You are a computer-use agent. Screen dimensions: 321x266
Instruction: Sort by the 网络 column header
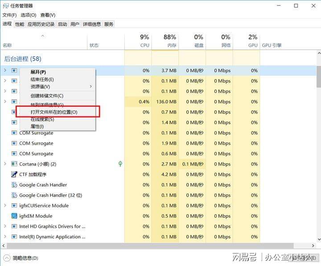(219, 41)
